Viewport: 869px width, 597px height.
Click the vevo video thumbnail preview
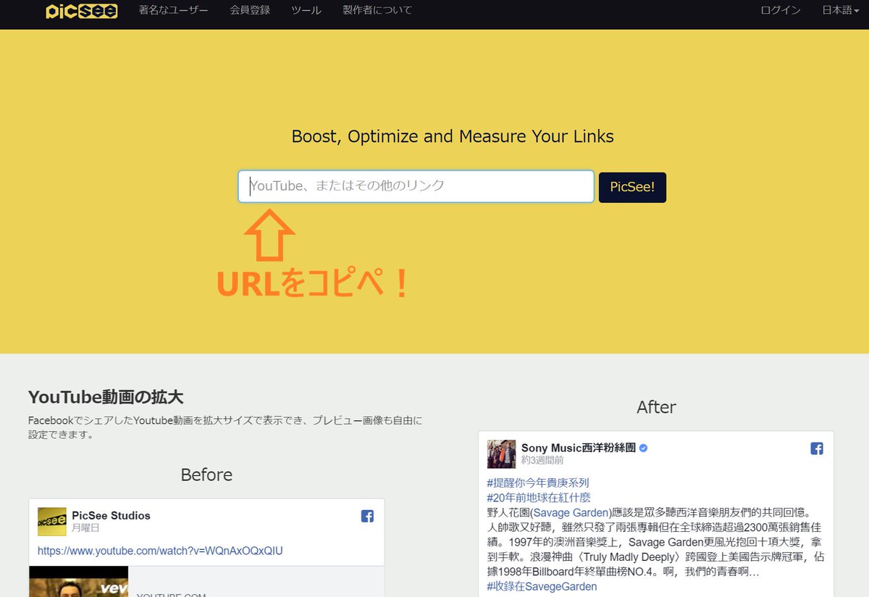pyautogui.click(x=79, y=582)
